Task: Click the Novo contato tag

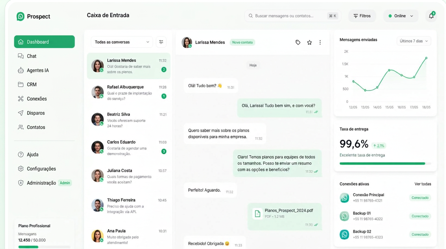Action: click(242, 42)
